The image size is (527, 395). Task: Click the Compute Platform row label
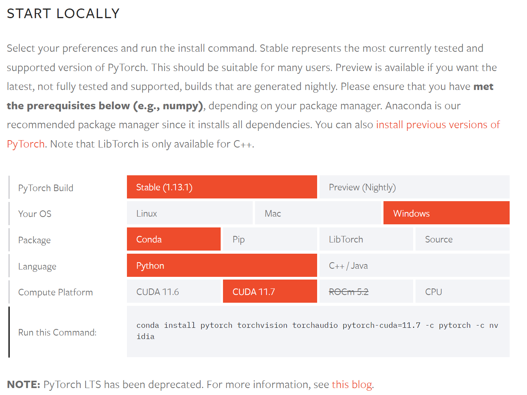55,292
